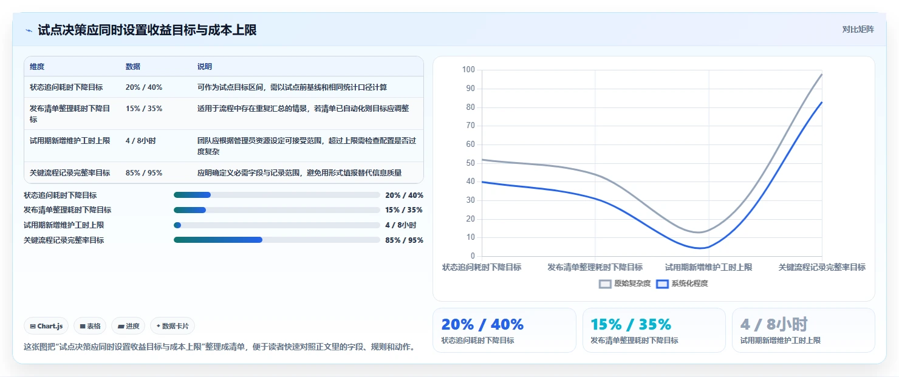Click the Chart.js tag chip
This screenshot has height=377, width=899.
[47, 326]
